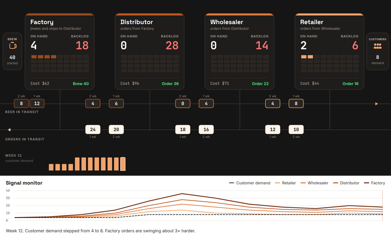Viewport: 391px width, 244px height.
Task: Click the orders transit box showing 24
Action: coord(93,129)
